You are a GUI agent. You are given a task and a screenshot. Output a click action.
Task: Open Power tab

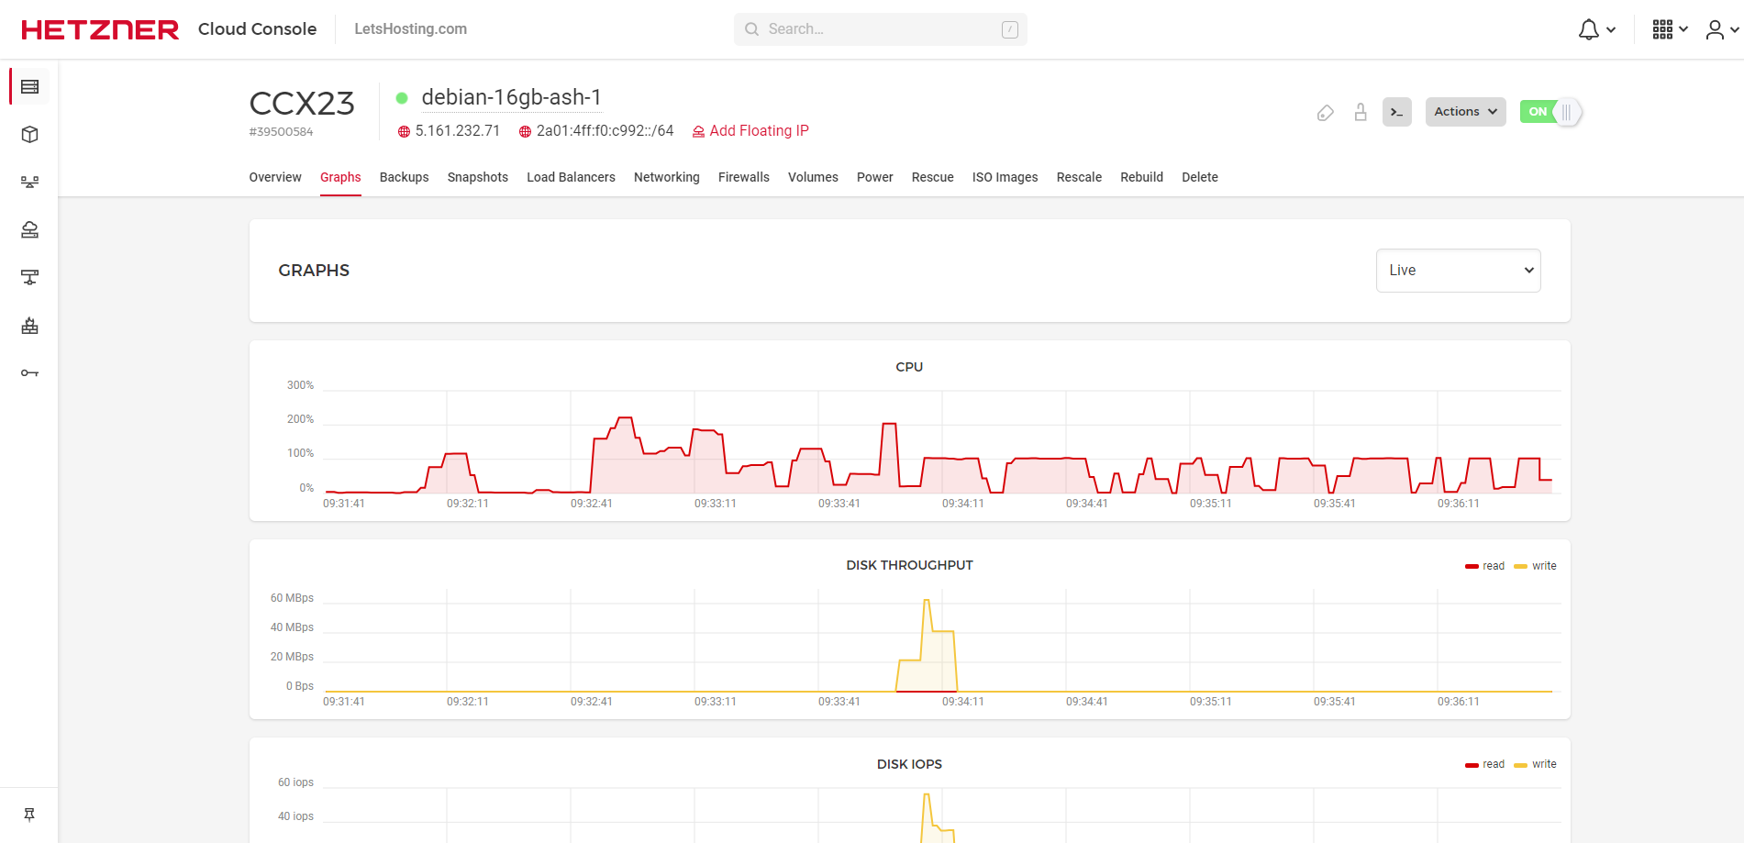coord(874,177)
